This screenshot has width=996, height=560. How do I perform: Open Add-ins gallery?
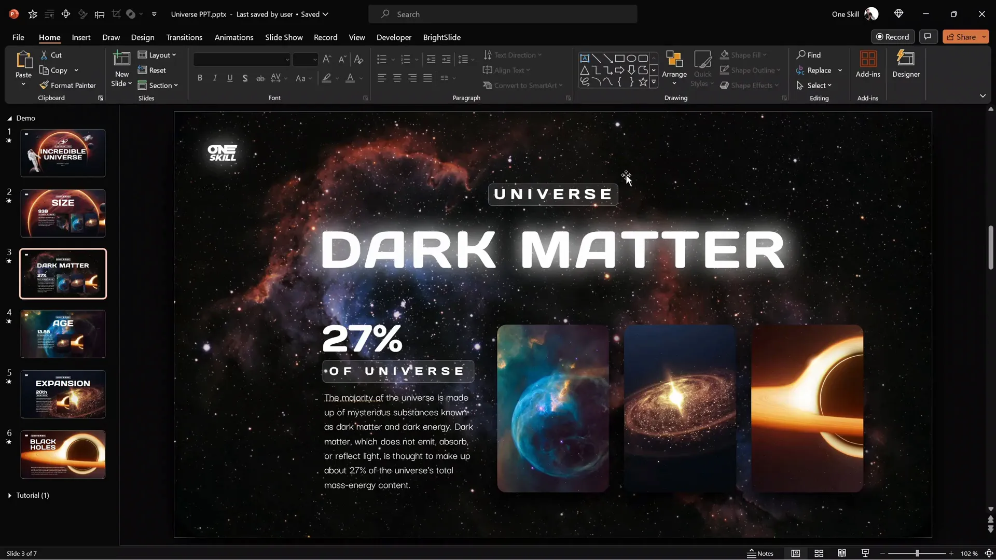pos(868,64)
